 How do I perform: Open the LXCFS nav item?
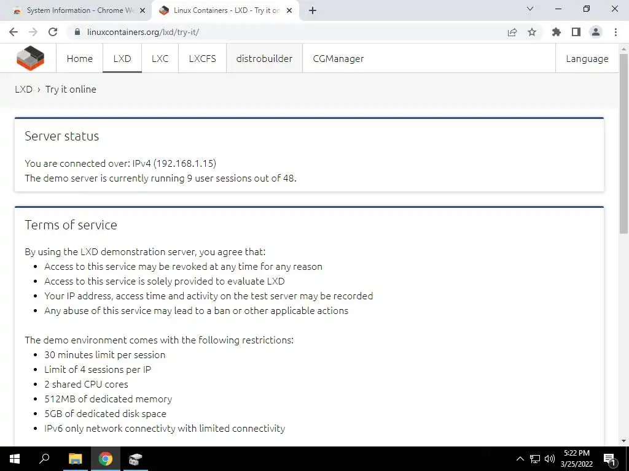click(202, 58)
